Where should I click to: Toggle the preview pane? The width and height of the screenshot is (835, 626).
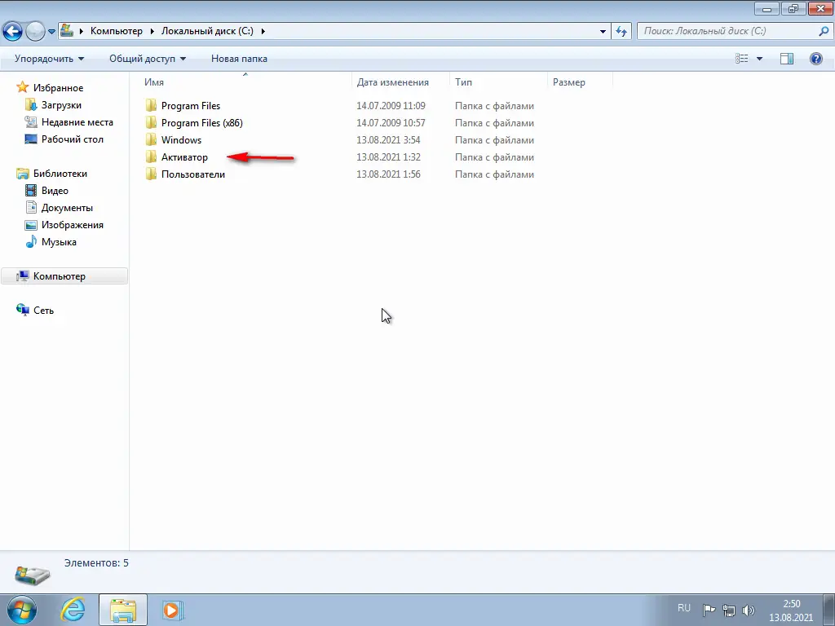coord(786,58)
